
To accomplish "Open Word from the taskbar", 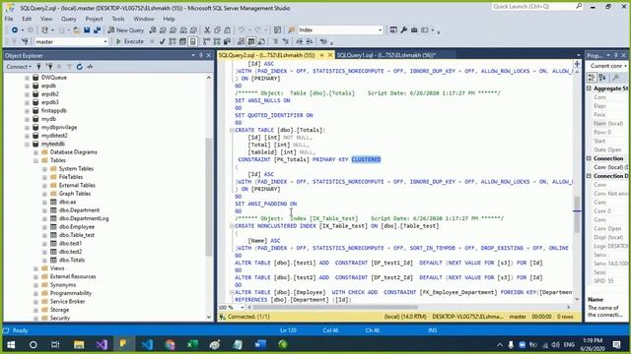I will click(x=260, y=344).
